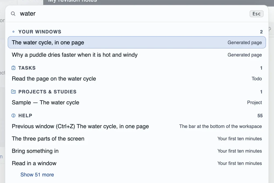Click the search magnifier icon

click(x=13, y=14)
